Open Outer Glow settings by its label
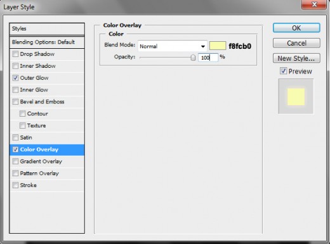The width and height of the screenshot is (330, 244). click(x=34, y=78)
